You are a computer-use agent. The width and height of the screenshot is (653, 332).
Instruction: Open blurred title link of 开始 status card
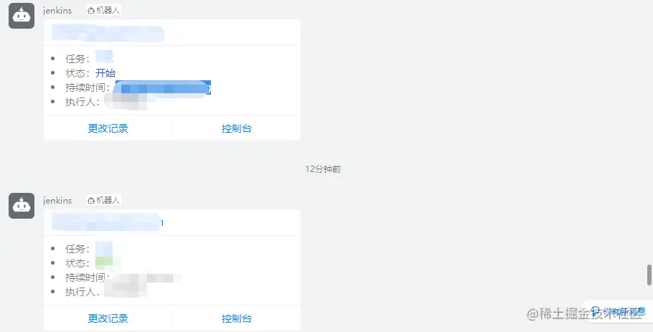click(x=108, y=33)
